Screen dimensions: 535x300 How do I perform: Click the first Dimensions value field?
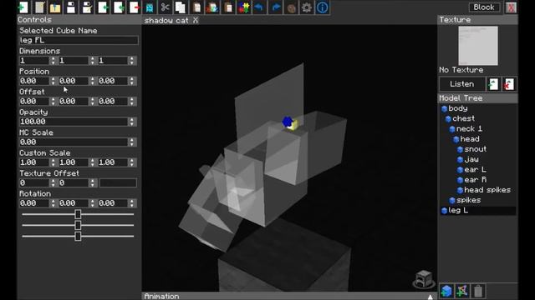point(33,61)
